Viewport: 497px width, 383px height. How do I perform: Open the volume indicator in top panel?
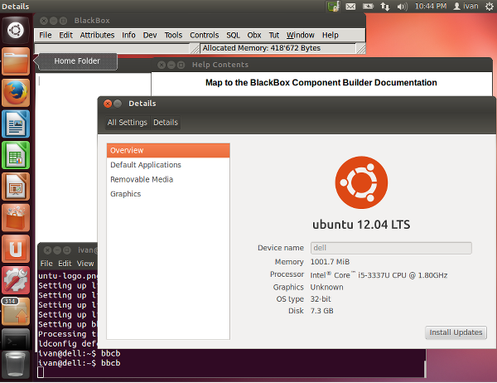[x=403, y=7]
